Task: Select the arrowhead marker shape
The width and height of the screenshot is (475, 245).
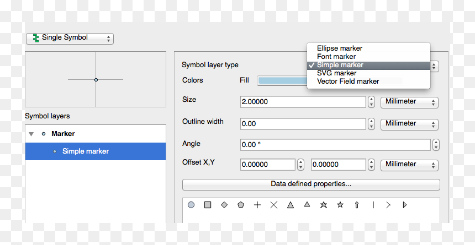Action: [x=388, y=205]
